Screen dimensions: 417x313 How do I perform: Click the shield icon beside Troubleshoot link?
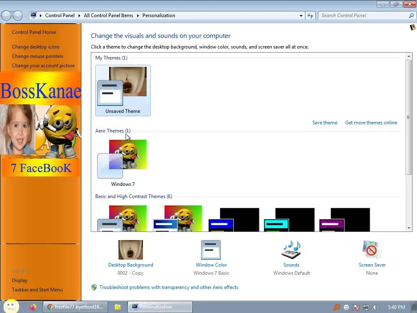pyautogui.click(x=94, y=287)
